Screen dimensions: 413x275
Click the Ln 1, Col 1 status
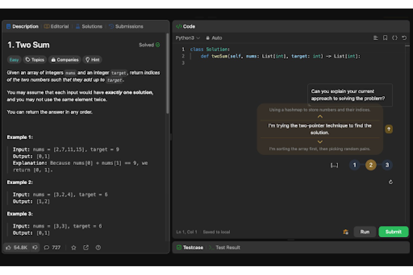(x=187, y=232)
